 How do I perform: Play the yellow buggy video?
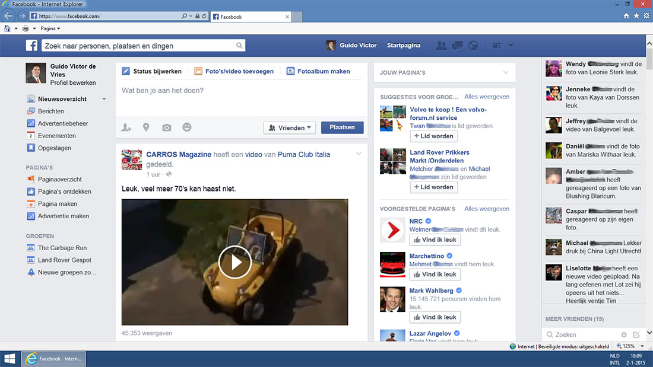235,262
